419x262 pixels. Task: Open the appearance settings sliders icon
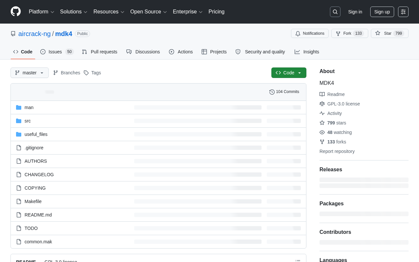(x=403, y=12)
